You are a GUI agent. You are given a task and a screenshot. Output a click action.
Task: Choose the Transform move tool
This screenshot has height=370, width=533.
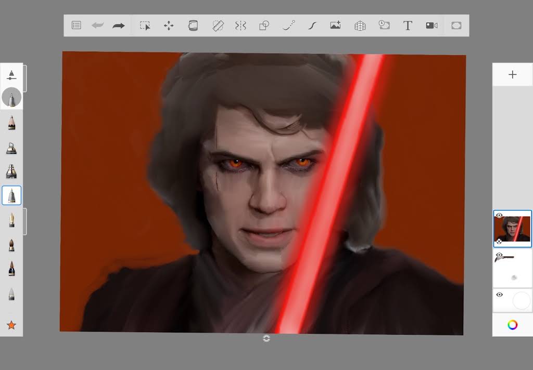[x=169, y=25]
